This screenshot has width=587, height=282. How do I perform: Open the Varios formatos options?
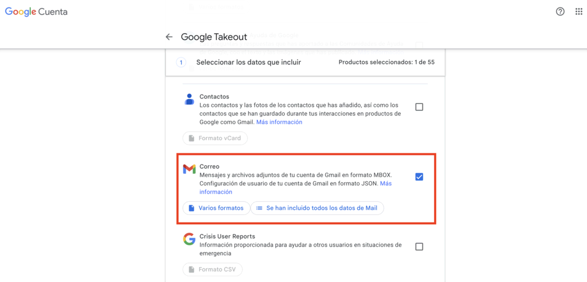(x=216, y=208)
